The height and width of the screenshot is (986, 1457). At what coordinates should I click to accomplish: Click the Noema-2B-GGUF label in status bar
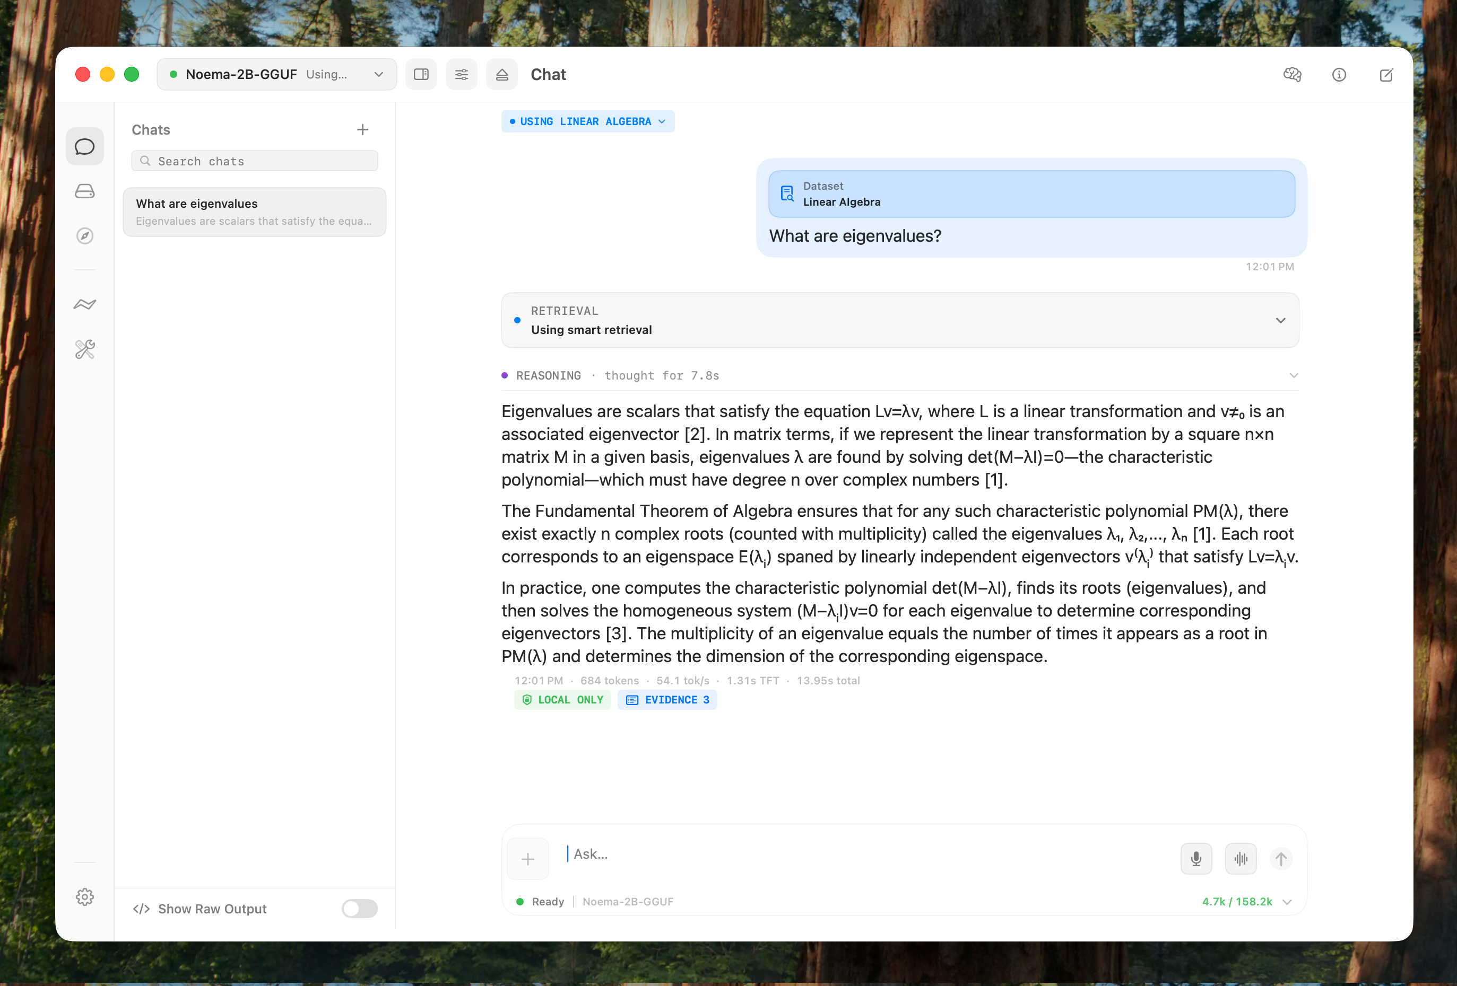pyautogui.click(x=628, y=902)
